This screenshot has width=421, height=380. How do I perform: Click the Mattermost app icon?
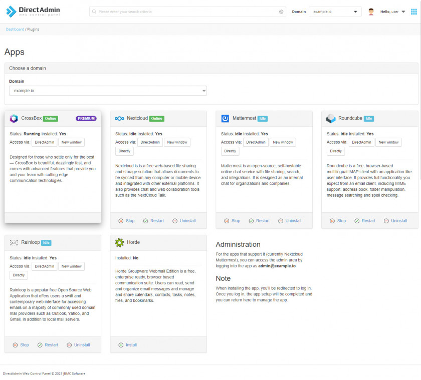[x=225, y=118]
